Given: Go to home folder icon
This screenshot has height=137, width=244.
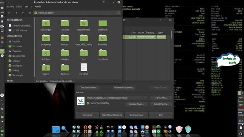Looking at the screenshot, I should click(30, 13).
